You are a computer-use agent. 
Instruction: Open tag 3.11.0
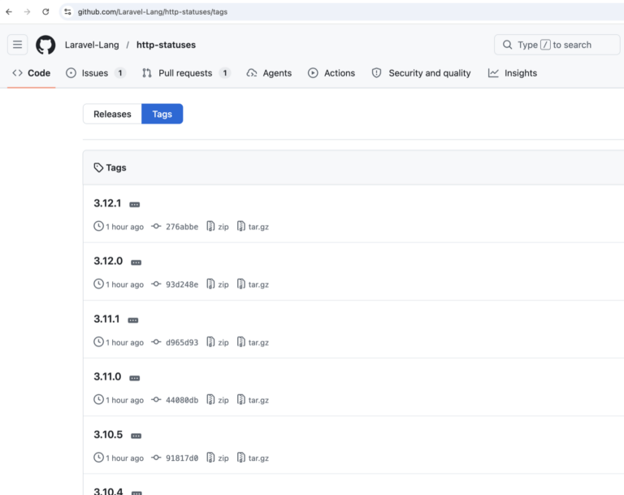point(107,376)
